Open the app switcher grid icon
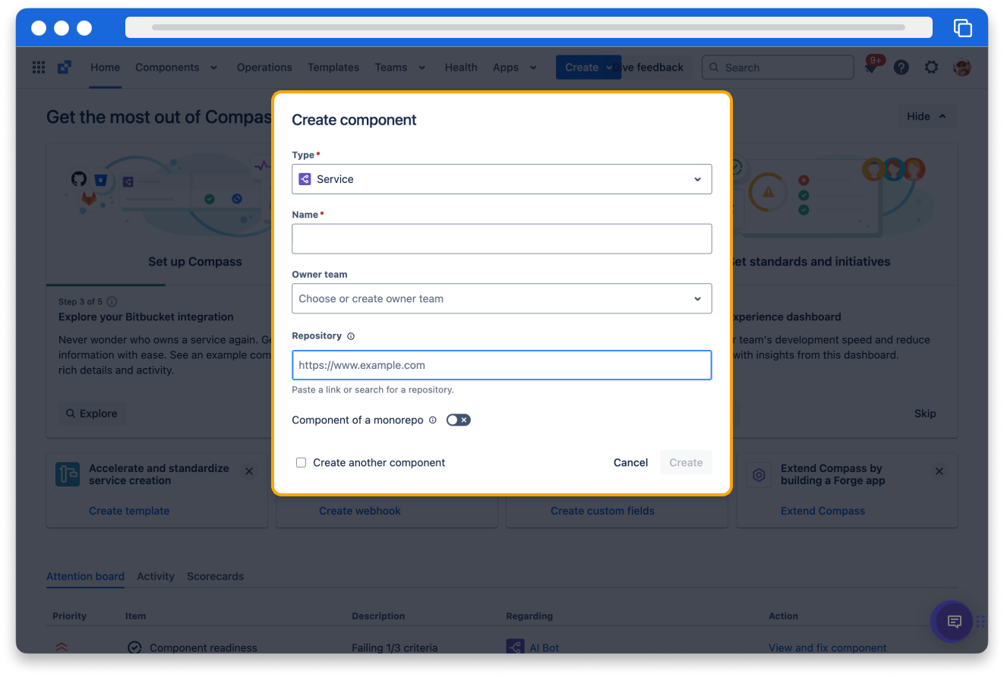Screen dimensions: 1004x677 [x=39, y=68]
